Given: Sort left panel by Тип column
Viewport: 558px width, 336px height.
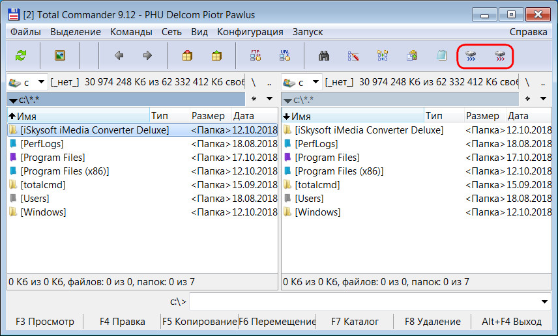Looking at the screenshot, I should (x=169, y=116).
